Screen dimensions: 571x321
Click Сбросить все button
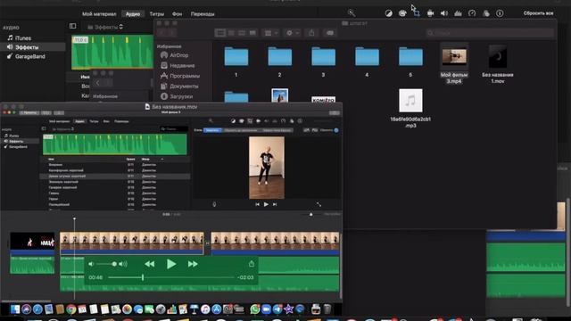tap(538, 13)
